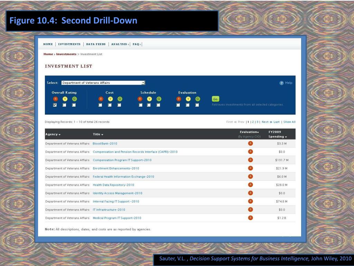Click the red evaluation badge for Blood Bank-2010

click(x=250, y=143)
